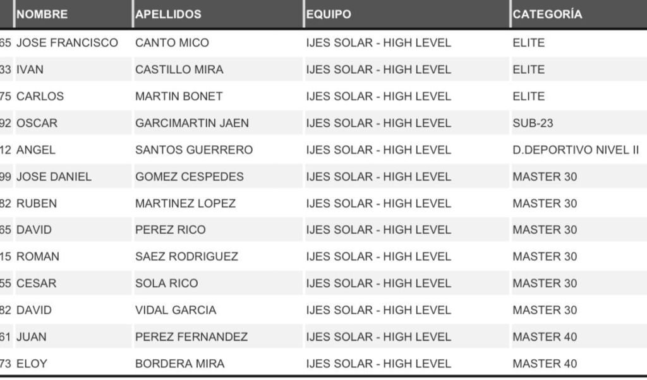Click the IVAN name cell

30,69
